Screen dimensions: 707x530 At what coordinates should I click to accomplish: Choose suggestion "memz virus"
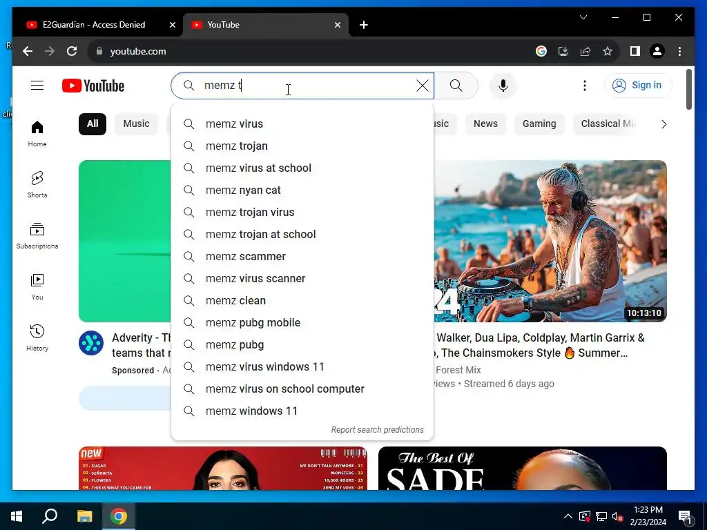coord(302,124)
